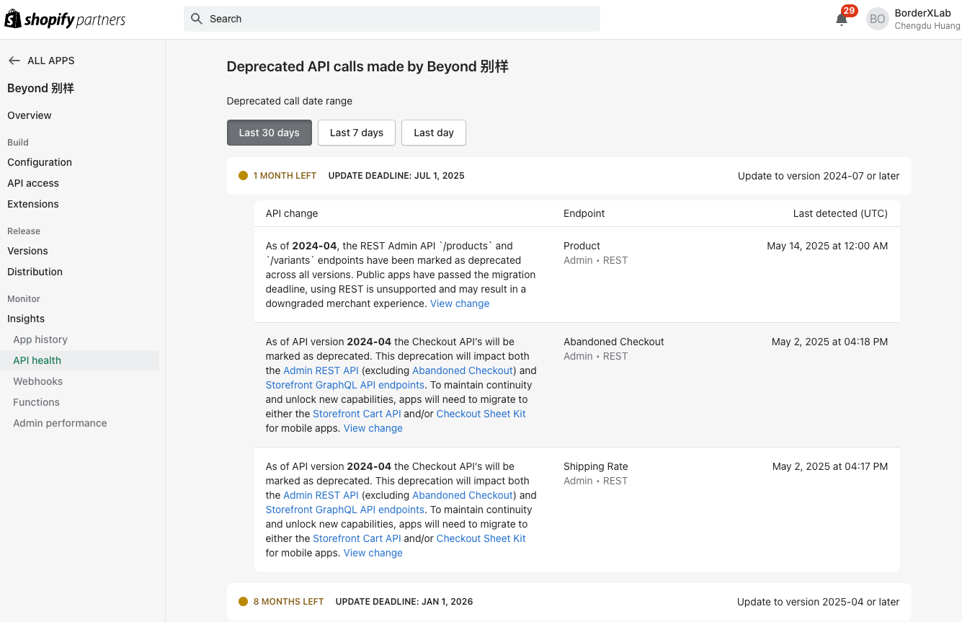Select the Last 30 days range
Image resolution: width=962 pixels, height=622 pixels.
point(269,133)
